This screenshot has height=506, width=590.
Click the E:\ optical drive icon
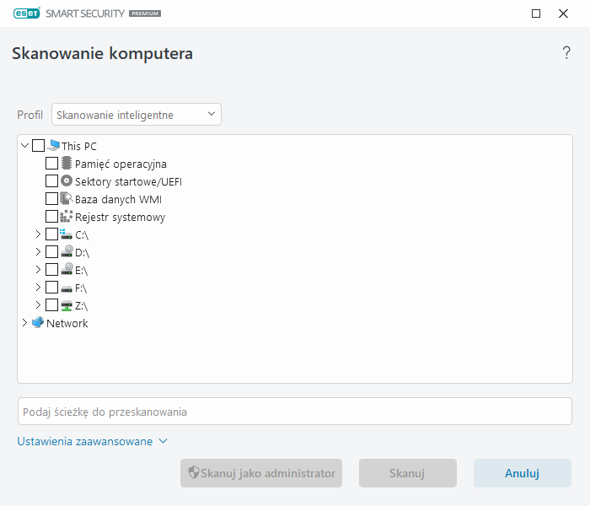click(67, 269)
